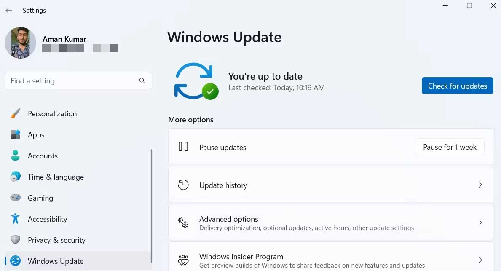Open the Windows Insider Program beaker icon
The width and height of the screenshot is (501, 271).
click(183, 260)
